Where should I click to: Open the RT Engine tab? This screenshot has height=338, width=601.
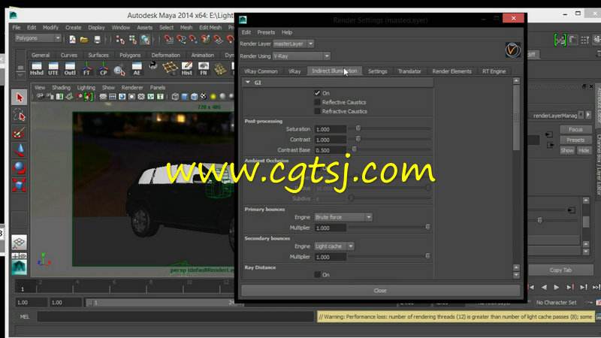point(494,71)
